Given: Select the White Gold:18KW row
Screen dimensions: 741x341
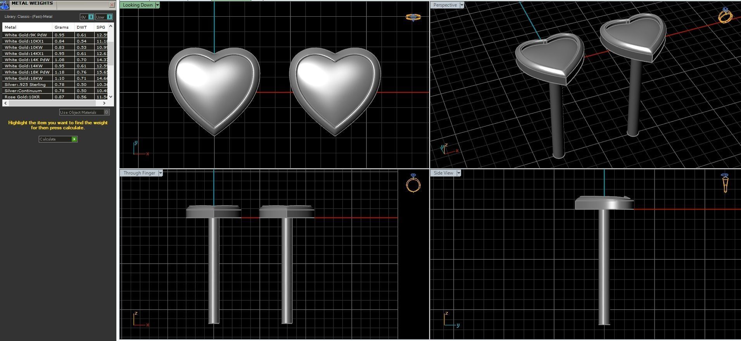Looking at the screenshot, I should [55, 78].
